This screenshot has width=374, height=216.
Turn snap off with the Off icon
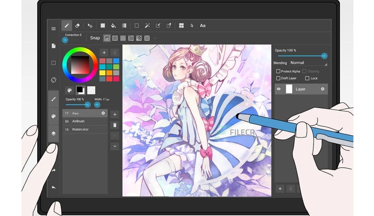click(x=107, y=38)
